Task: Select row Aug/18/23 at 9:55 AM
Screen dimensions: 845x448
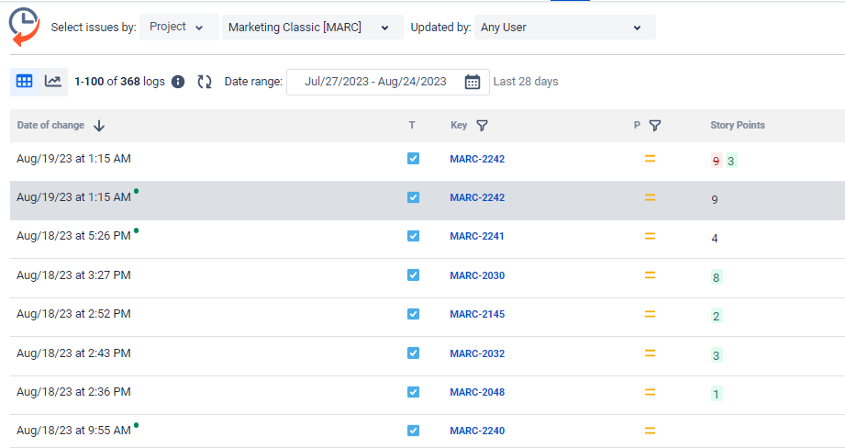Action: click(x=428, y=431)
